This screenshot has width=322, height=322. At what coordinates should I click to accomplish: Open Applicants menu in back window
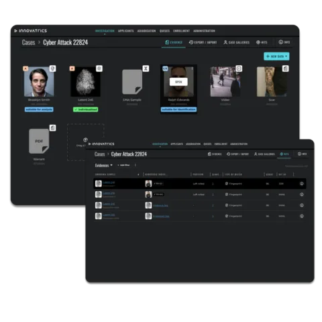(126, 31)
